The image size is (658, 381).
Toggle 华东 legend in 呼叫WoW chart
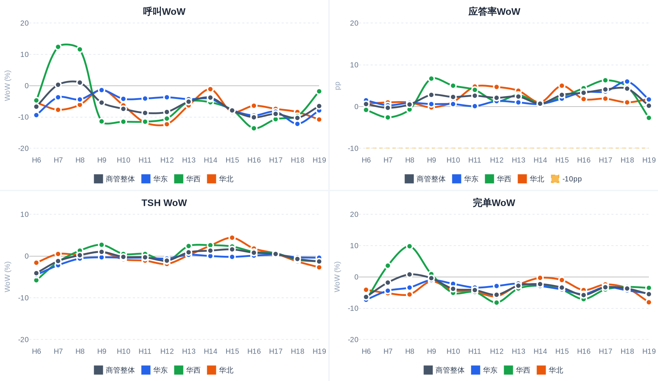(155, 179)
